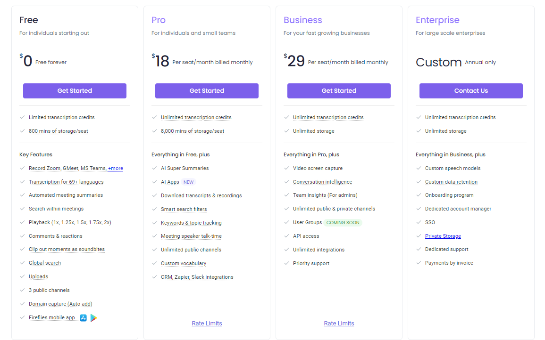545x340 pixels.
Task: Click Team insights (For admins) feature
Action: click(x=325, y=195)
